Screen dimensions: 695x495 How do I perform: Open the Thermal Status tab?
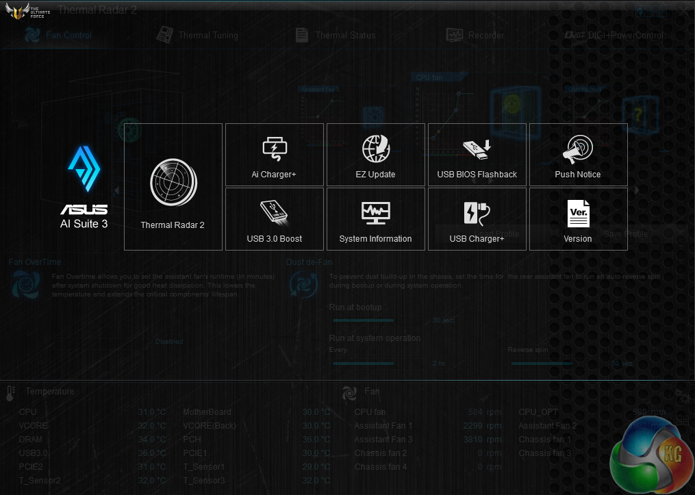[x=336, y=35]
